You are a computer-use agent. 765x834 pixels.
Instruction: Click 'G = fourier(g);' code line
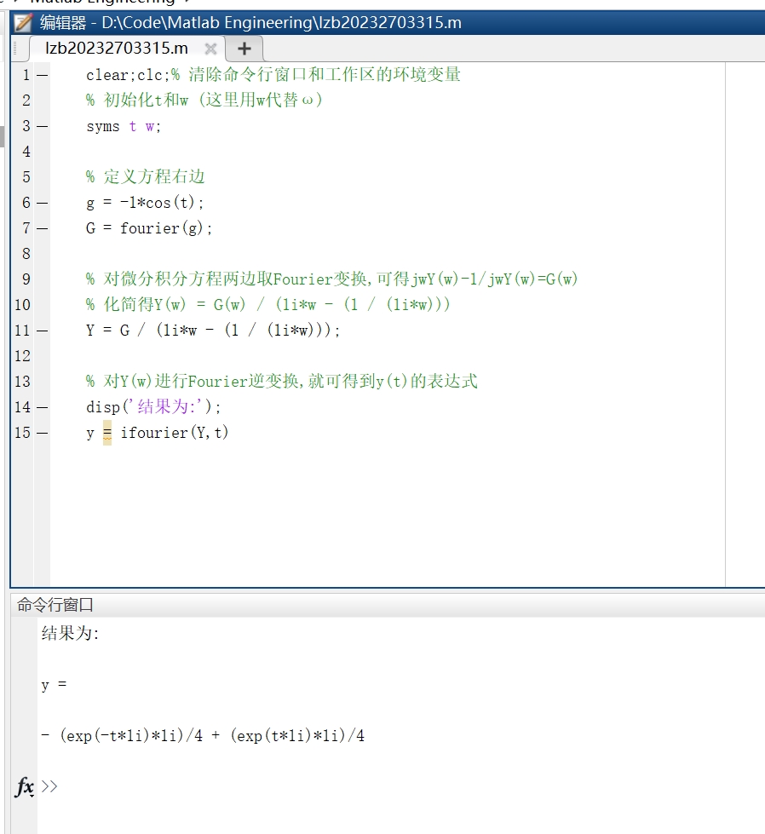tap(149, 228)
